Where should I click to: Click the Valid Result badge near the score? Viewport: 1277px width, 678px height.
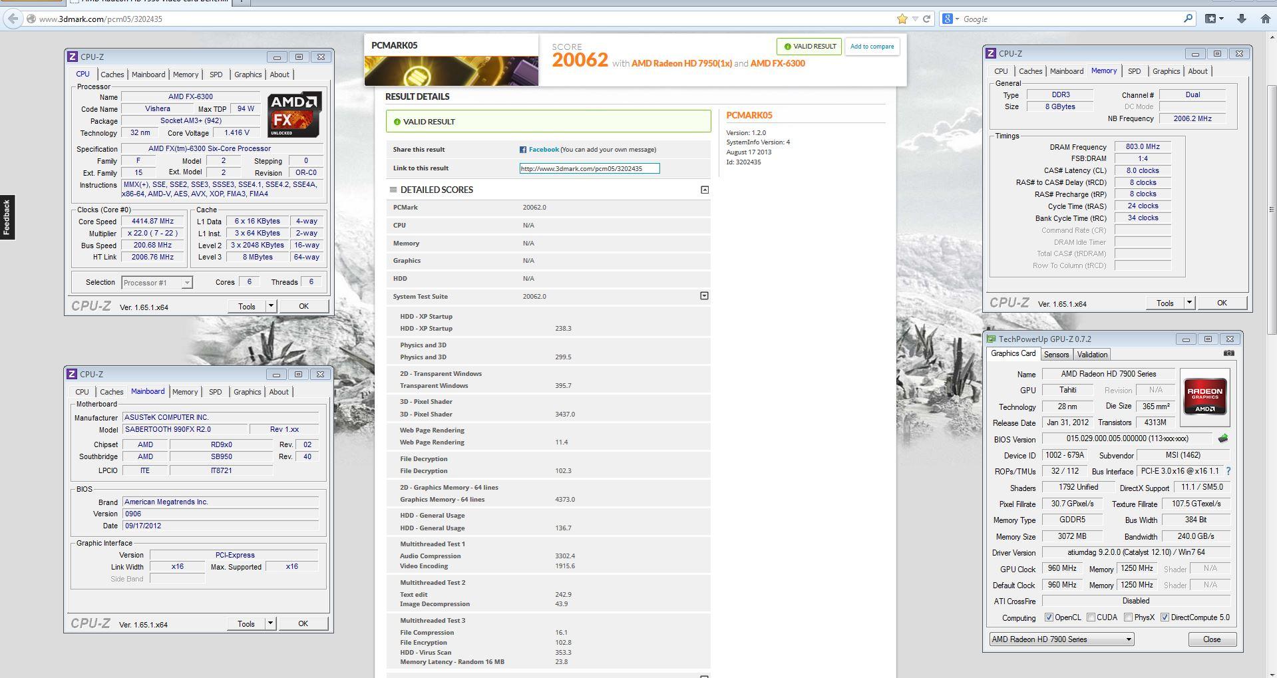809,47
